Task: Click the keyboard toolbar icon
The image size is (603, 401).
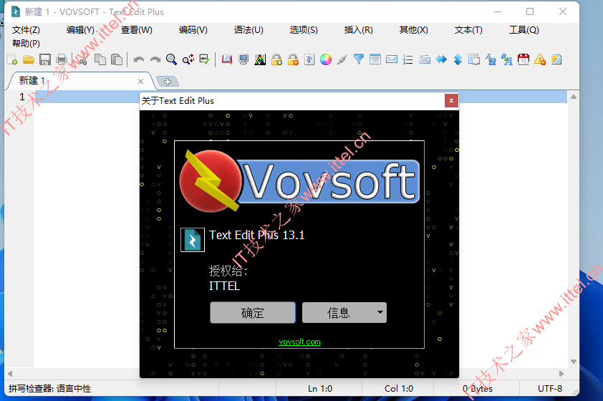Action: [x=425, y=59]
